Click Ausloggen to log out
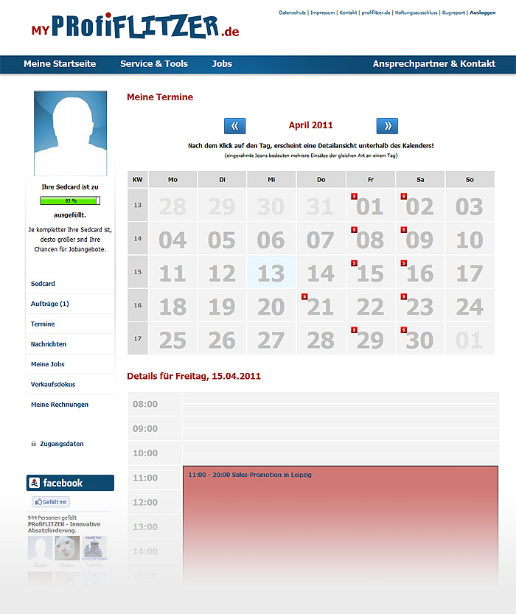The image size is (516, 614). (482, 13)
